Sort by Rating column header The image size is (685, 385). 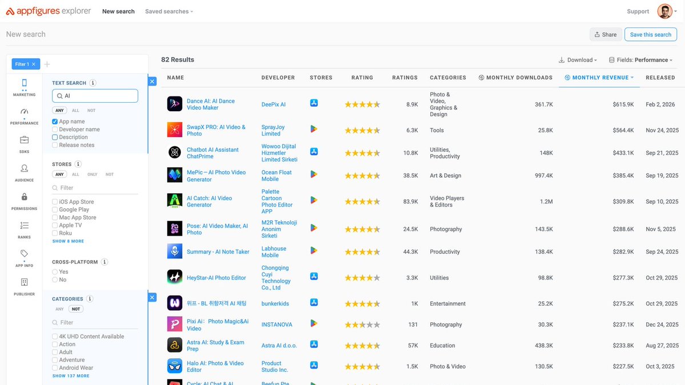362,78
